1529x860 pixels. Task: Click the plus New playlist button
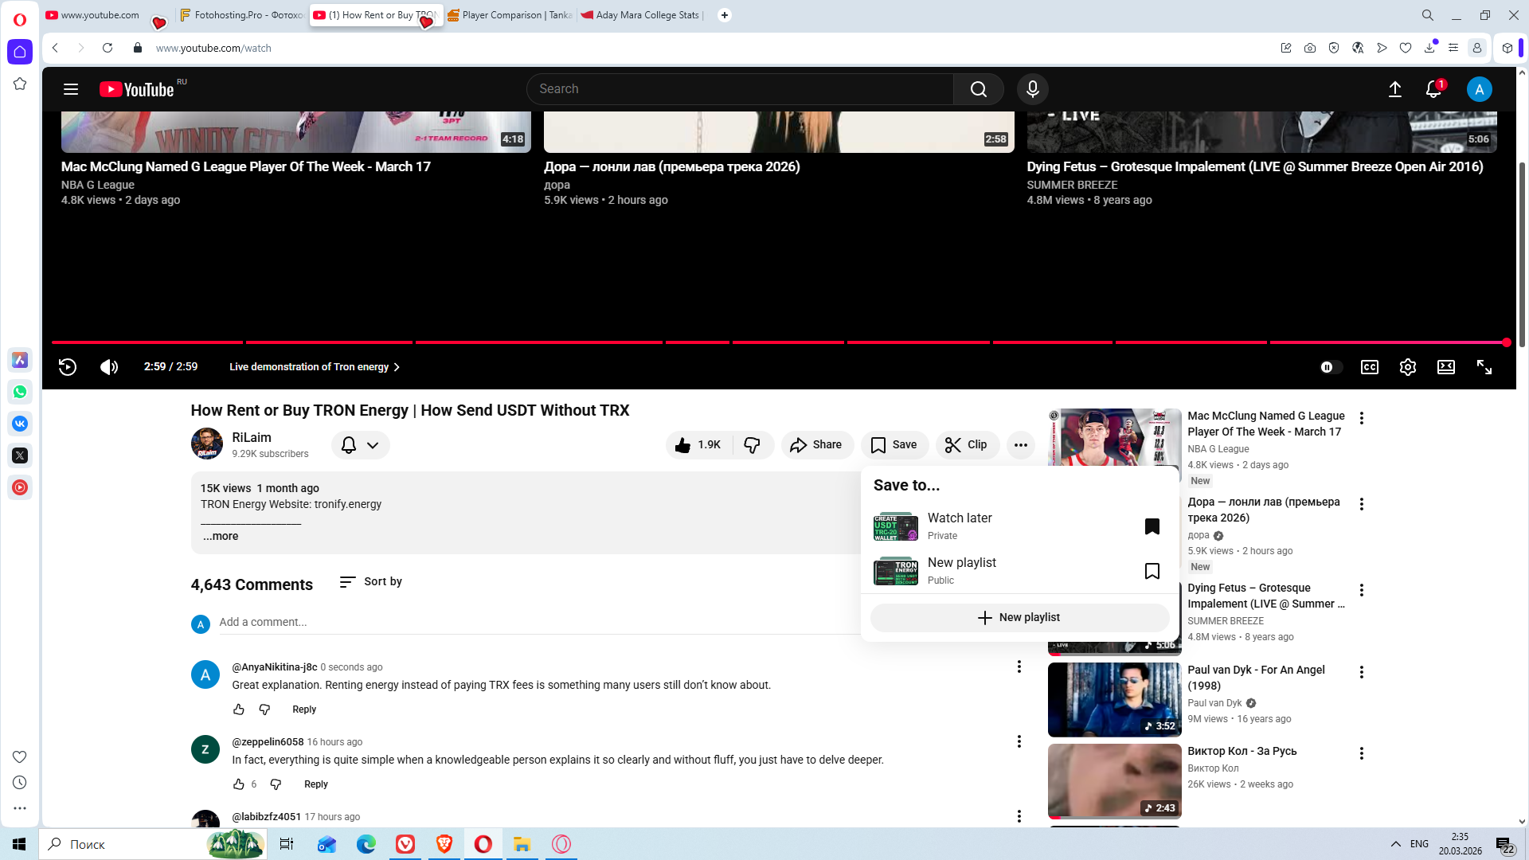1019,618
